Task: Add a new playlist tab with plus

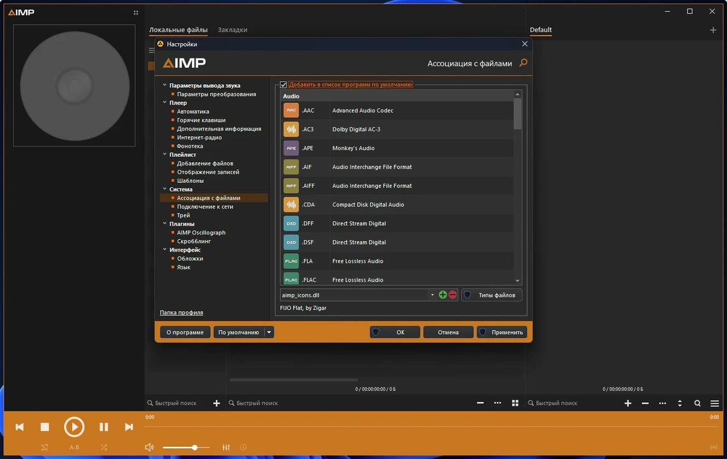Action: [x=713, y=30]
